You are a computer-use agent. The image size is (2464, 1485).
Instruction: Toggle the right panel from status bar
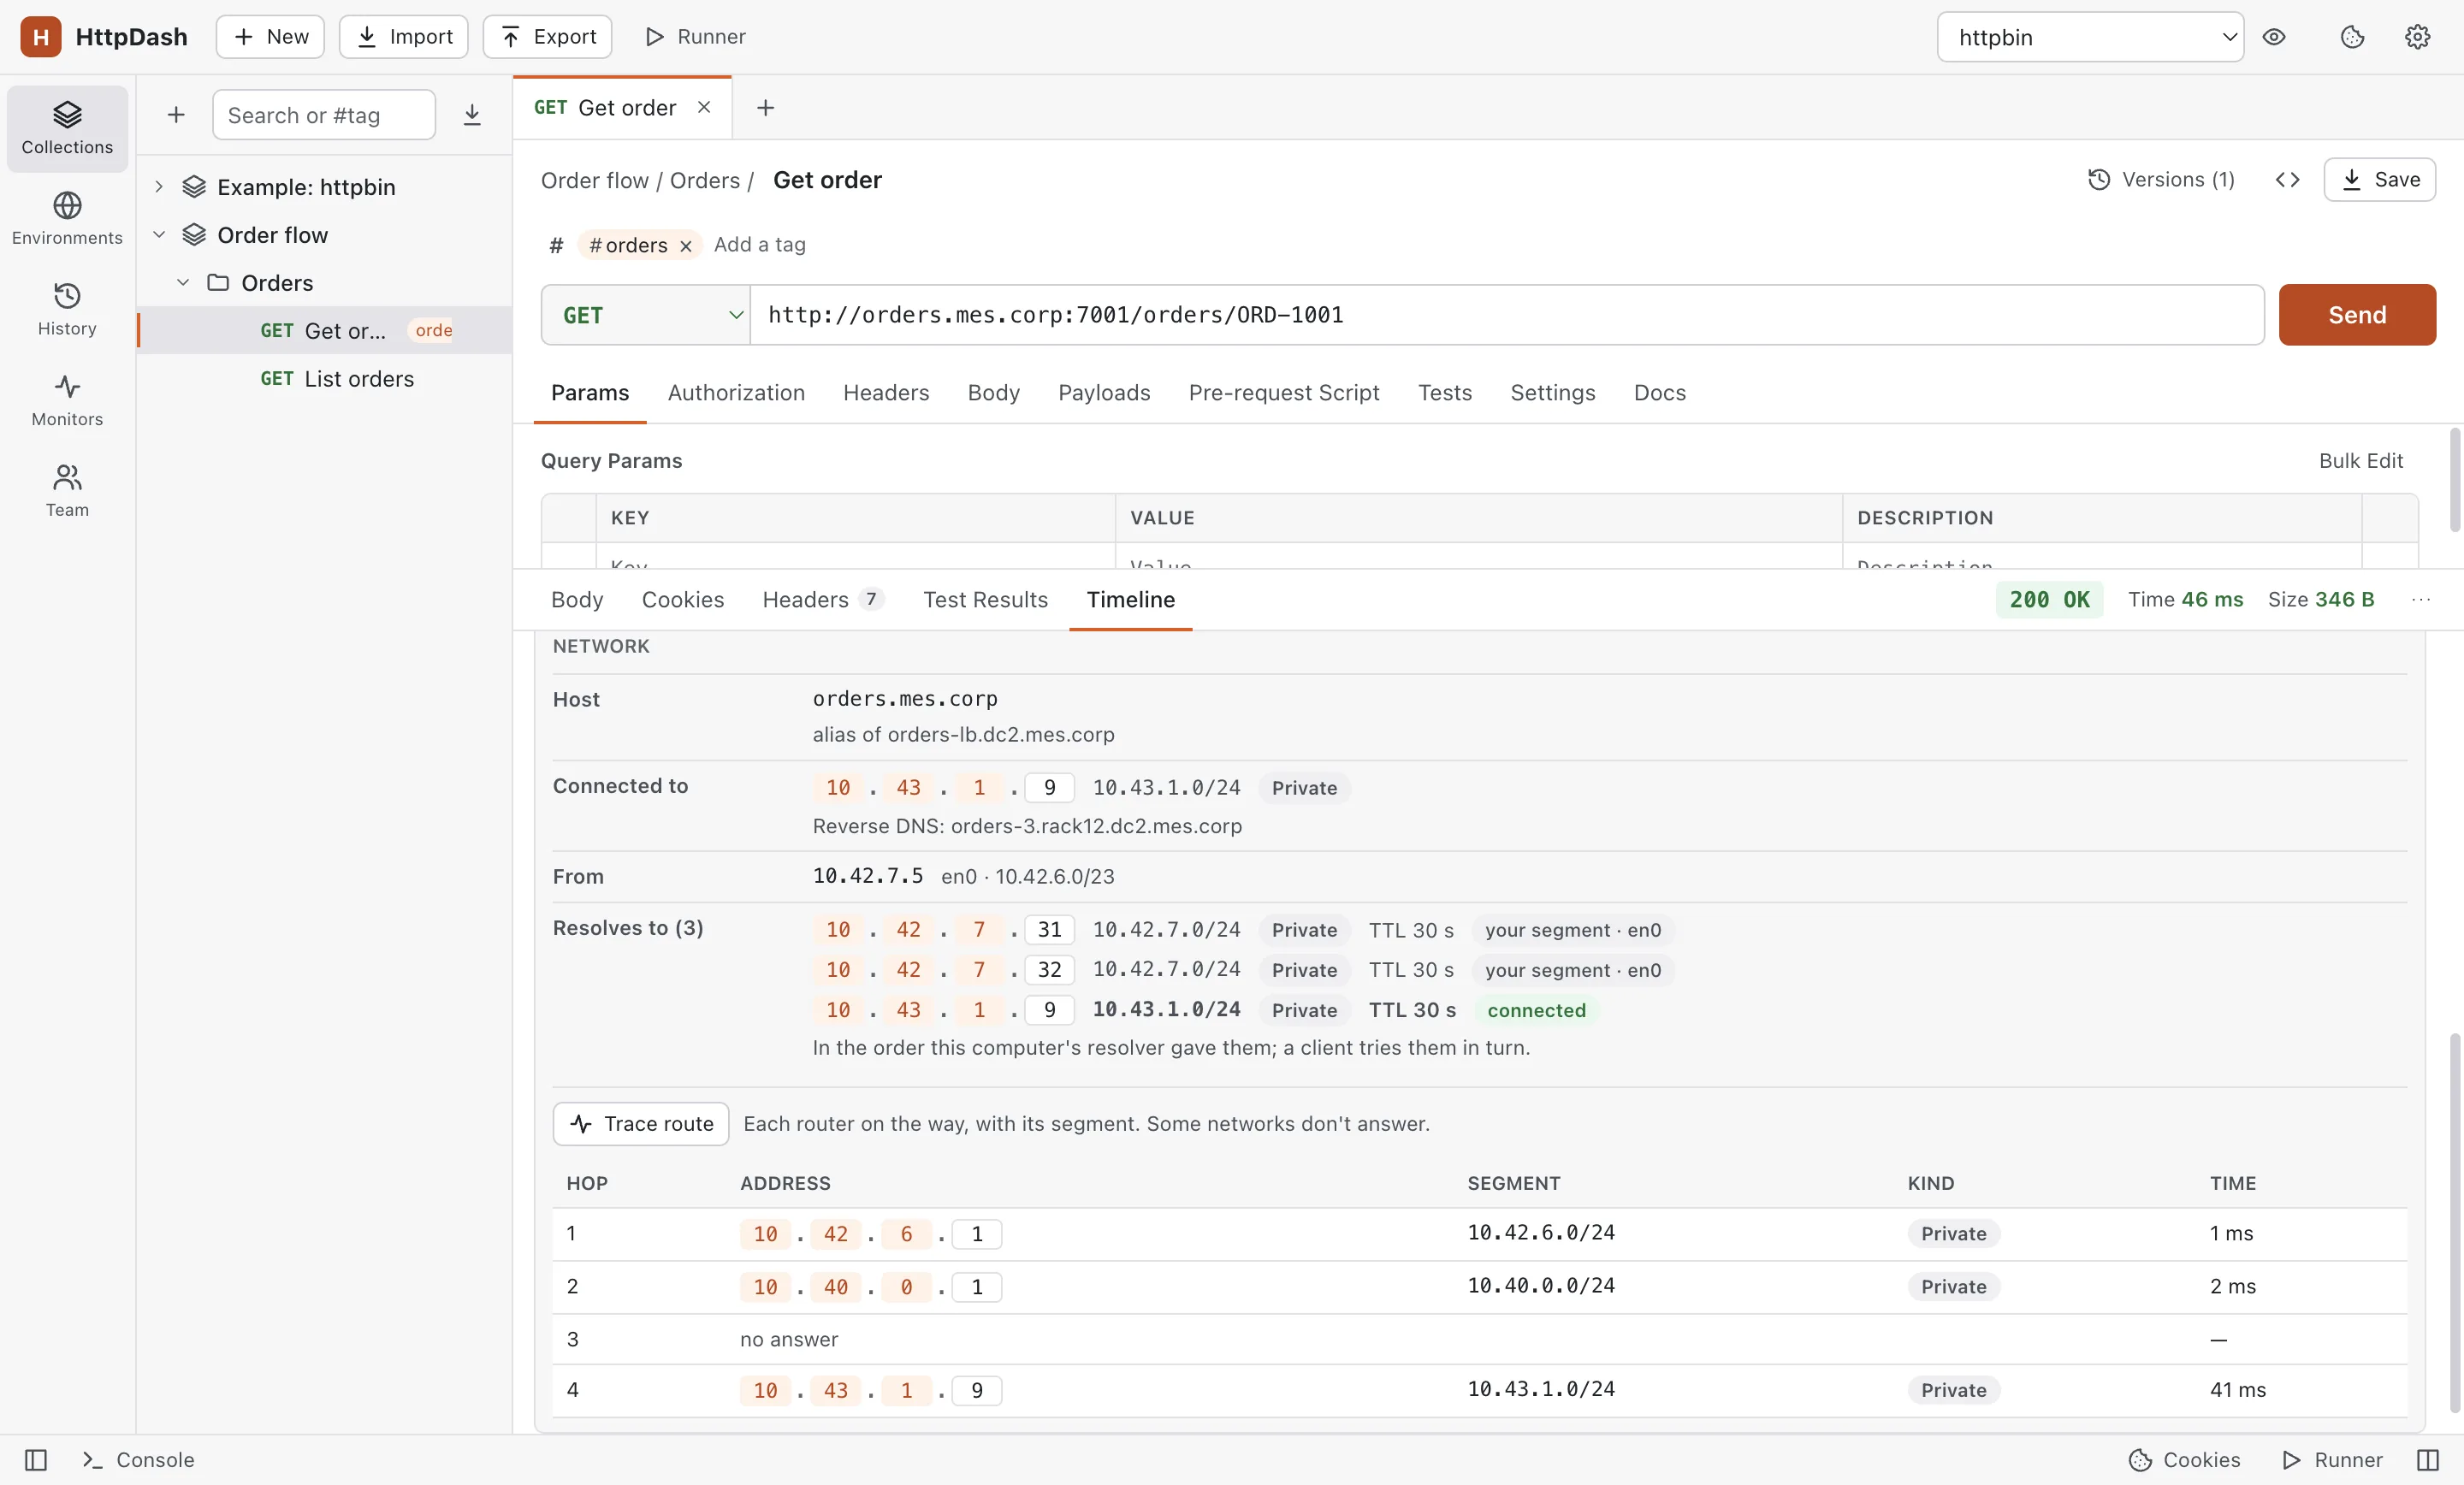coord(2428,1460)
